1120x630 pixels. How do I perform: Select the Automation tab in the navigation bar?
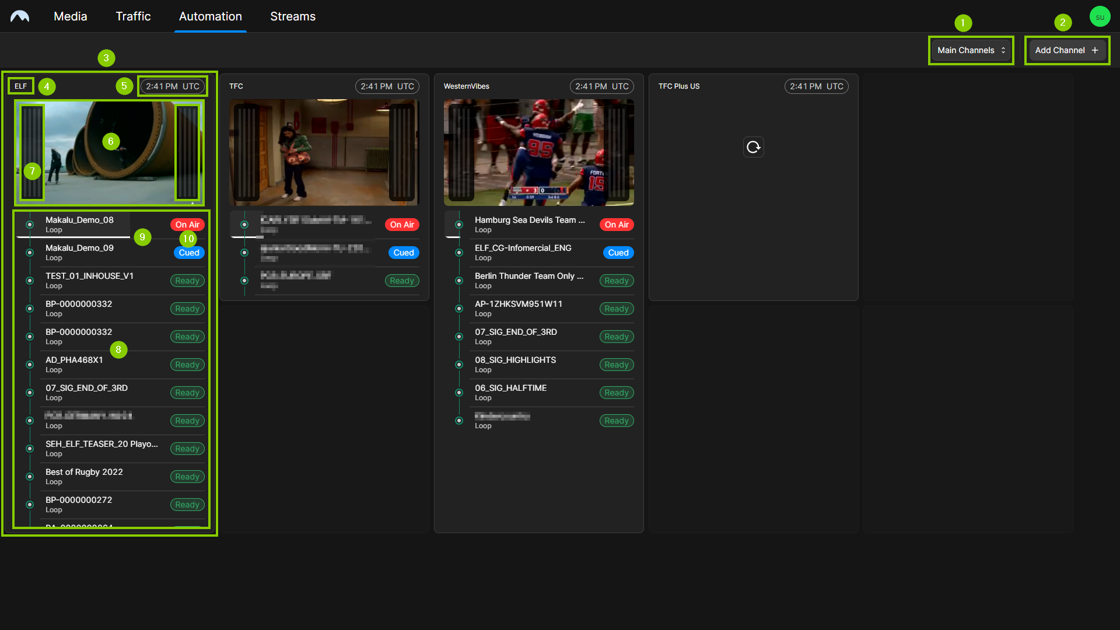tap(210, 16)
